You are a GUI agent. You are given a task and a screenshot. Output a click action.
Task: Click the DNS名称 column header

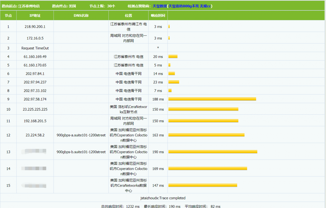[x=81, y=16]
